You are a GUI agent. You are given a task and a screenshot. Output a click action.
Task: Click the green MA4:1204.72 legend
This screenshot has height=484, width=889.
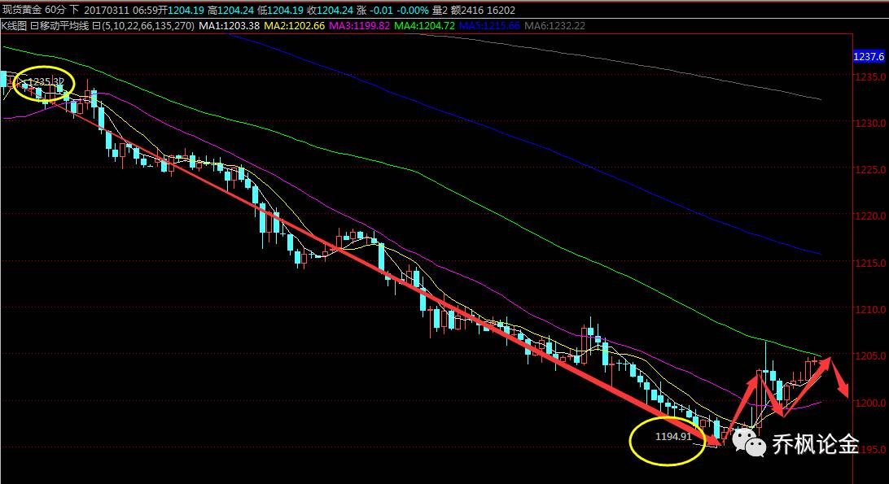[425, 25]
